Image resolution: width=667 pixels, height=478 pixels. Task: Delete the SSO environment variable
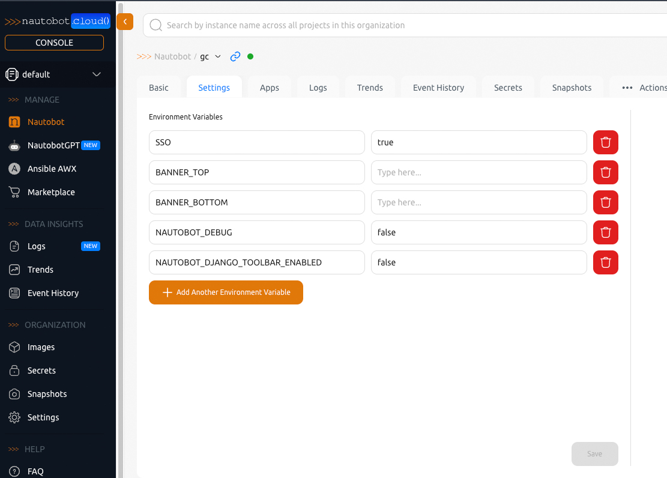click(605, 142)
